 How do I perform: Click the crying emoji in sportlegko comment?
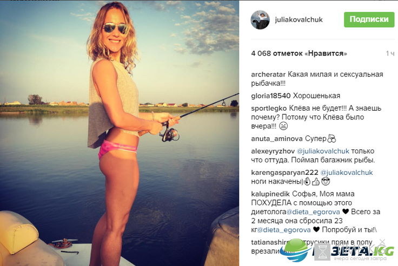click(283, 126)
